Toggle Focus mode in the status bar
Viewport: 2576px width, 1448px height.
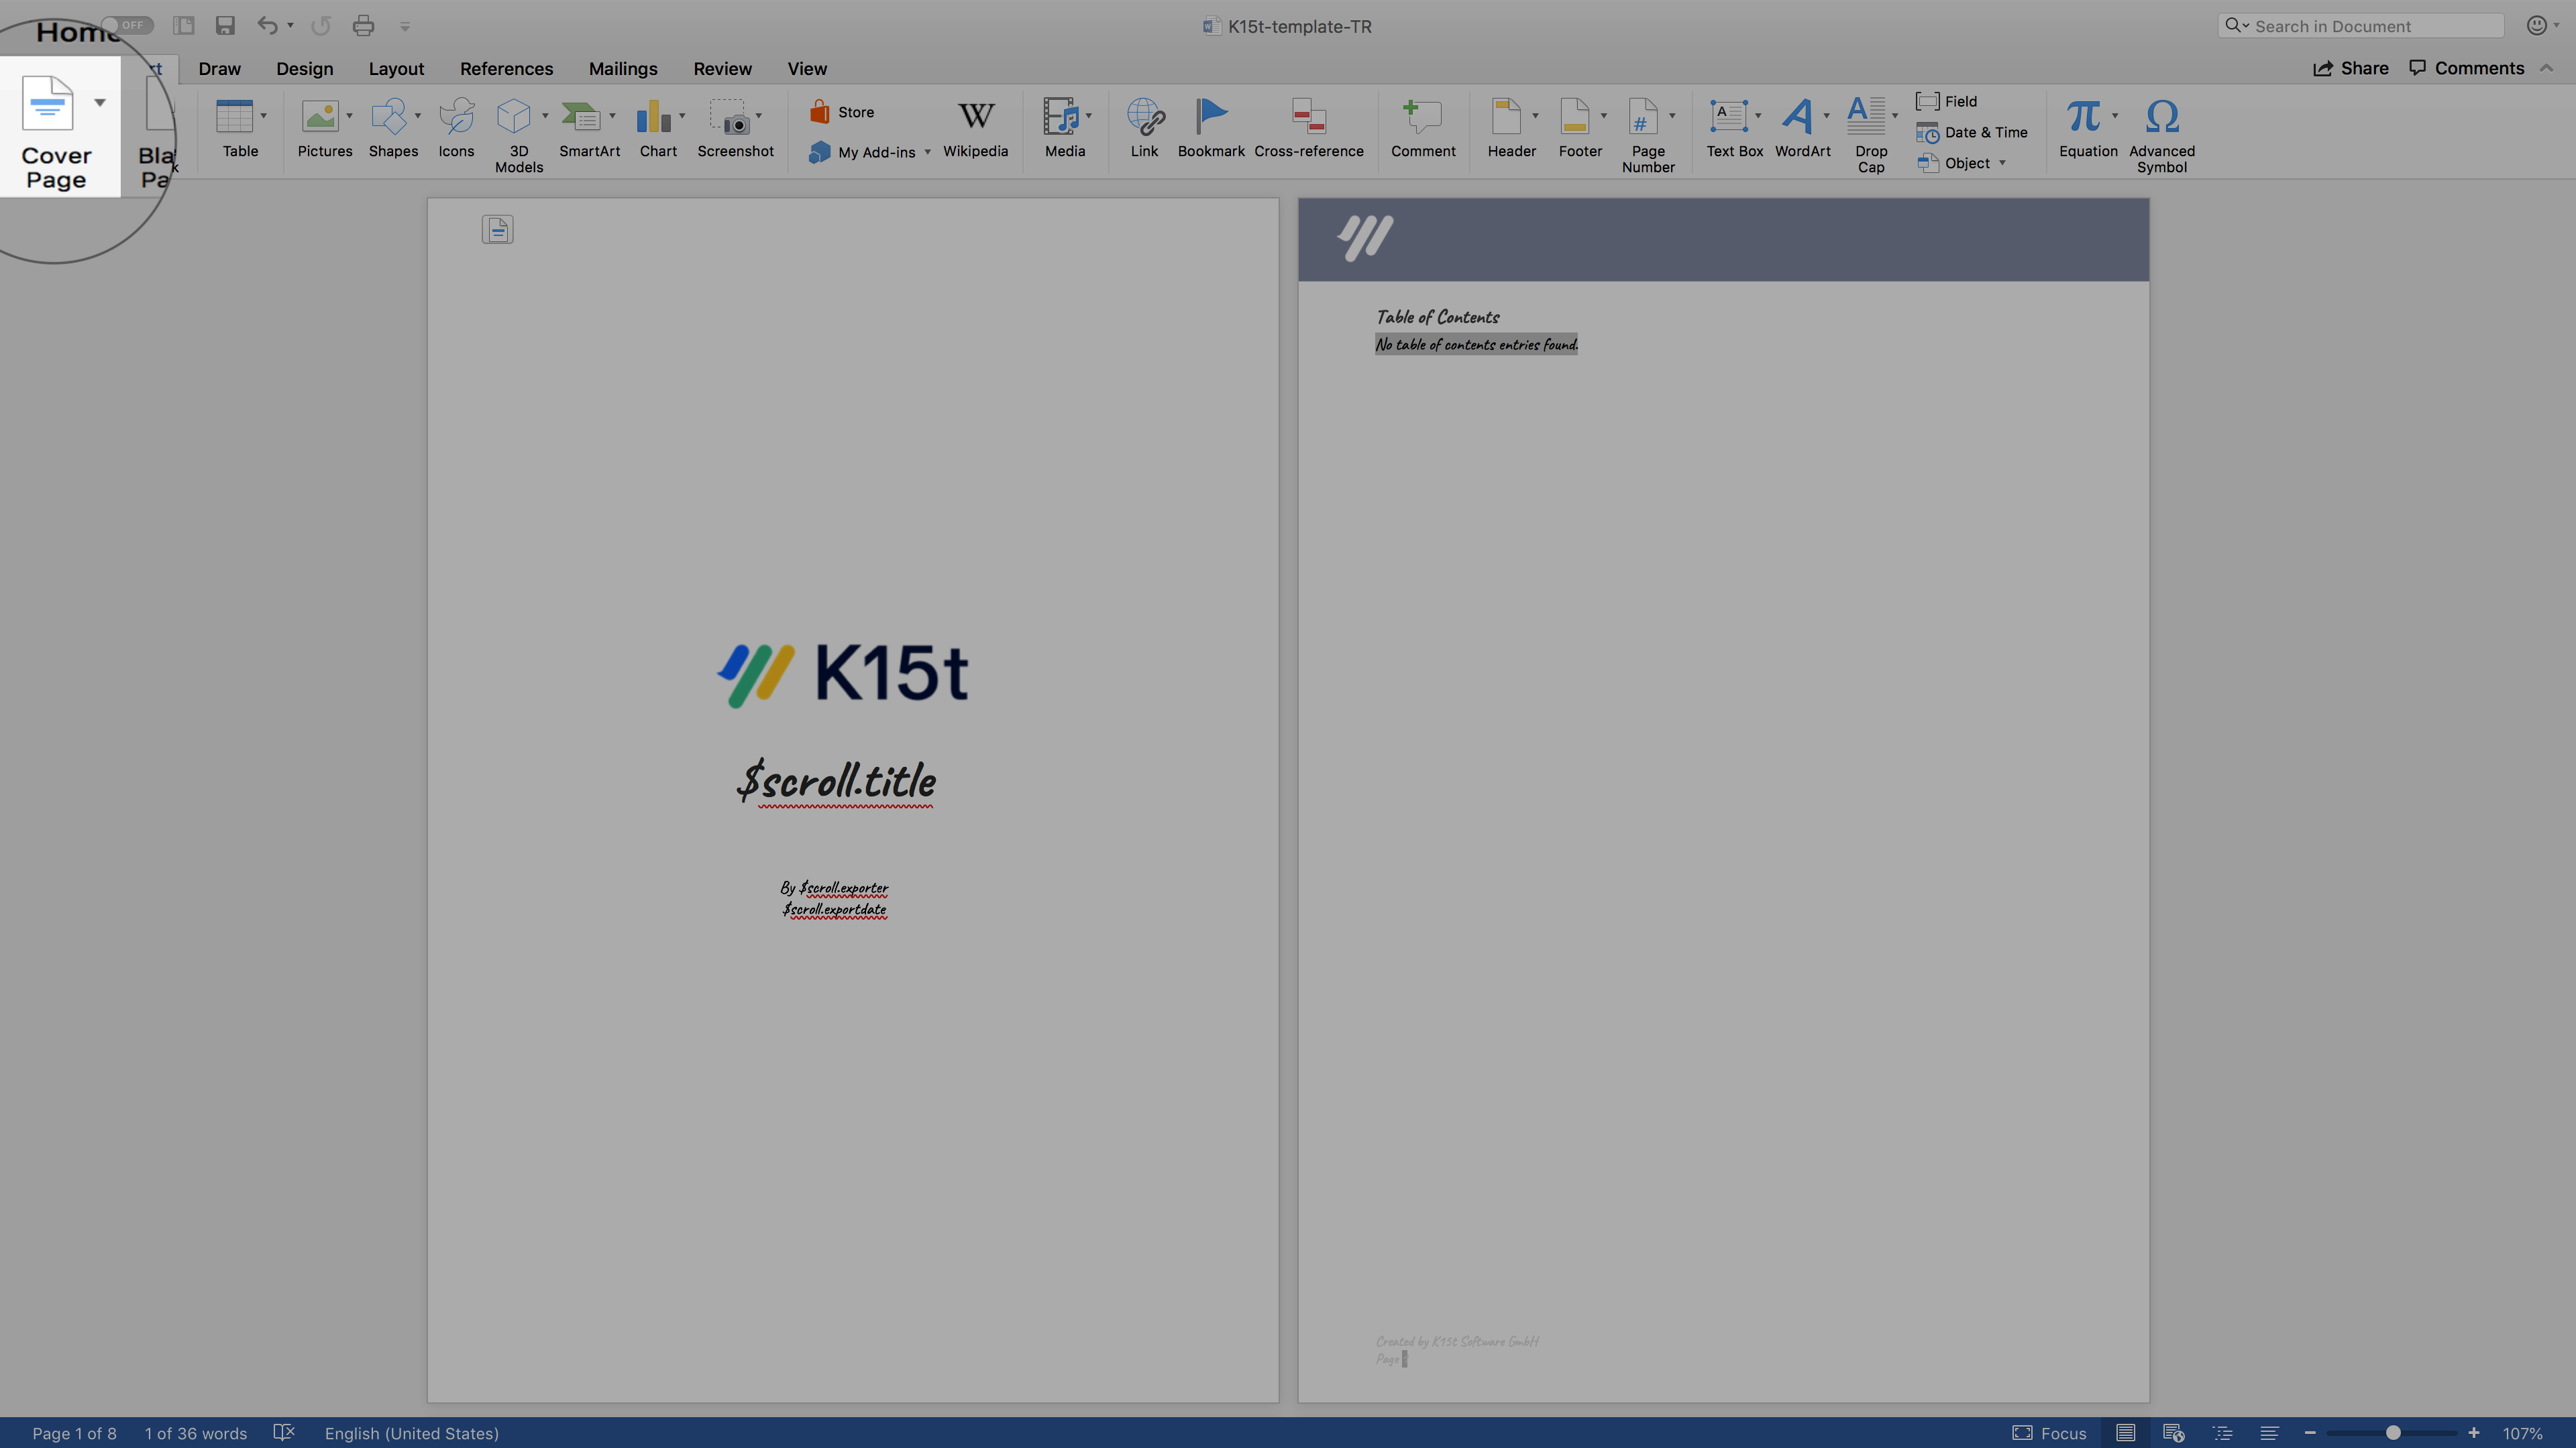(2049, 1433)
